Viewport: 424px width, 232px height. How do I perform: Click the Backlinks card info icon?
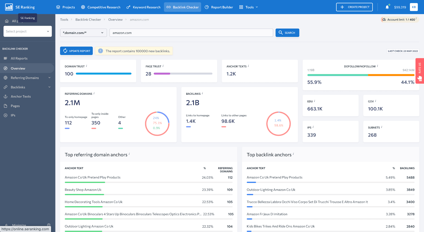(202, 93)
